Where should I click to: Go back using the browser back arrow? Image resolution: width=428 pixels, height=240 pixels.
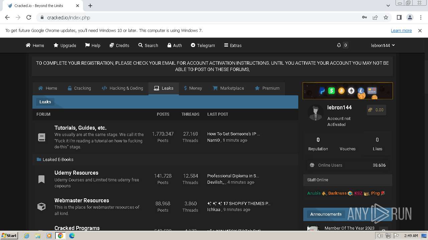pyautogui.click(x=7, y=17)
